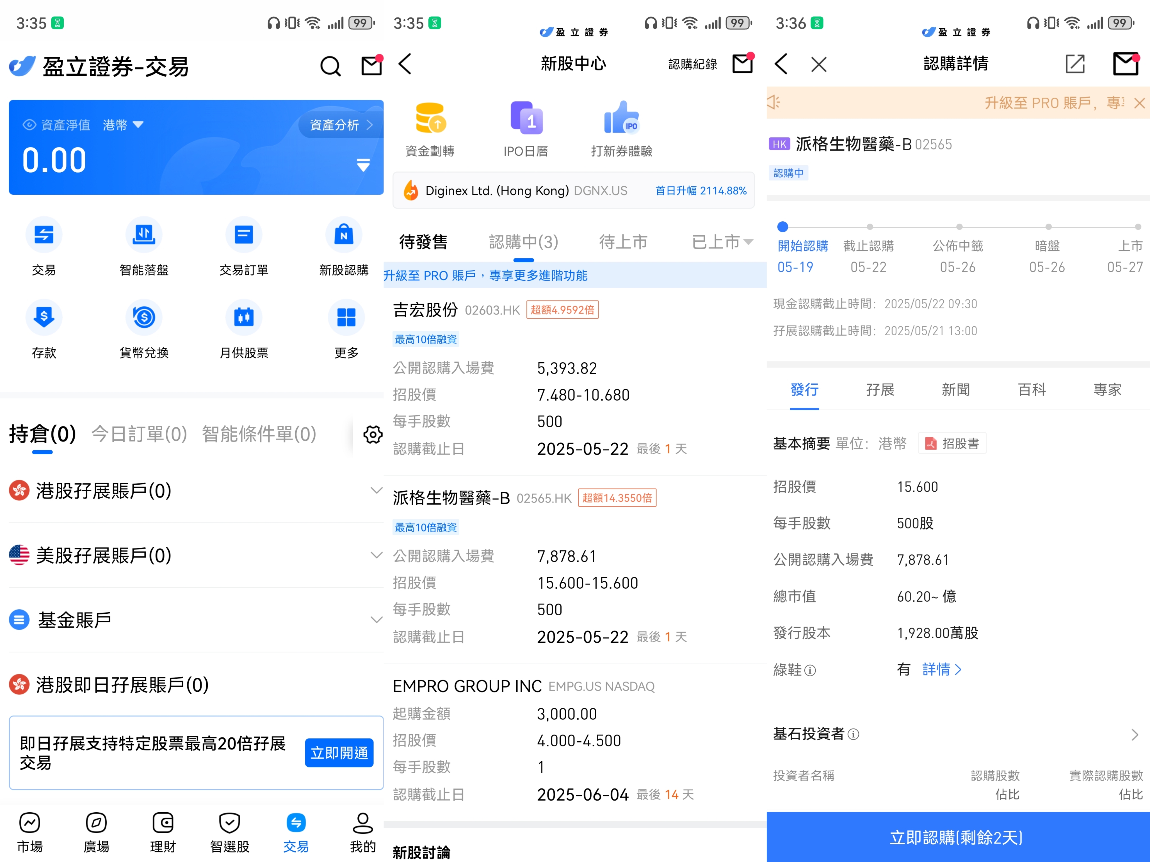1150x862 pixels.
Task: Open mail icon in 認購詳情 header
Action: coord(1126,64)
